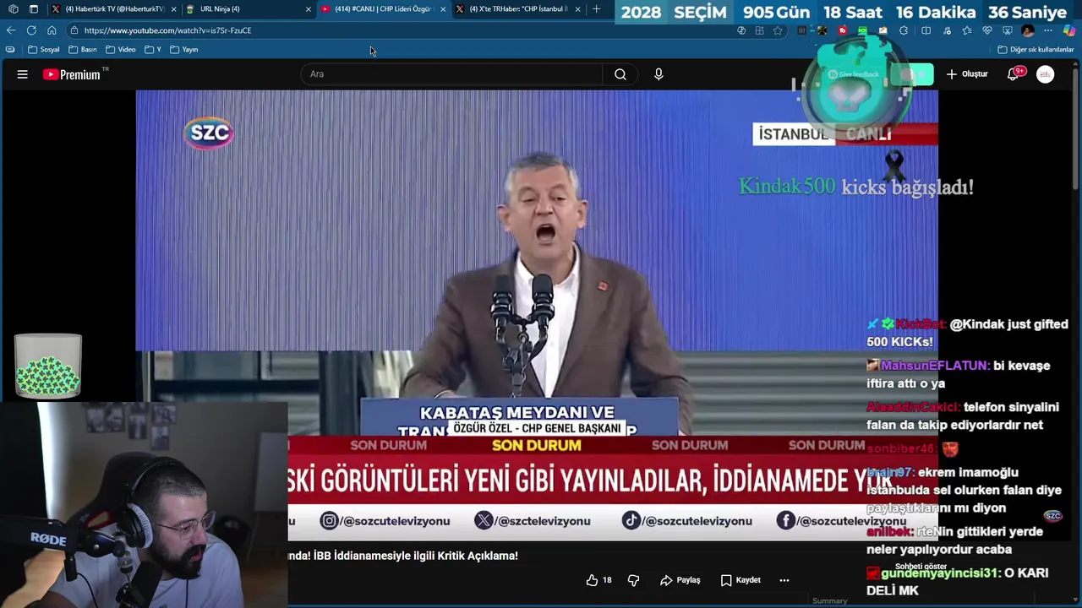Open browser essentials heart icon

coord(987,30)
